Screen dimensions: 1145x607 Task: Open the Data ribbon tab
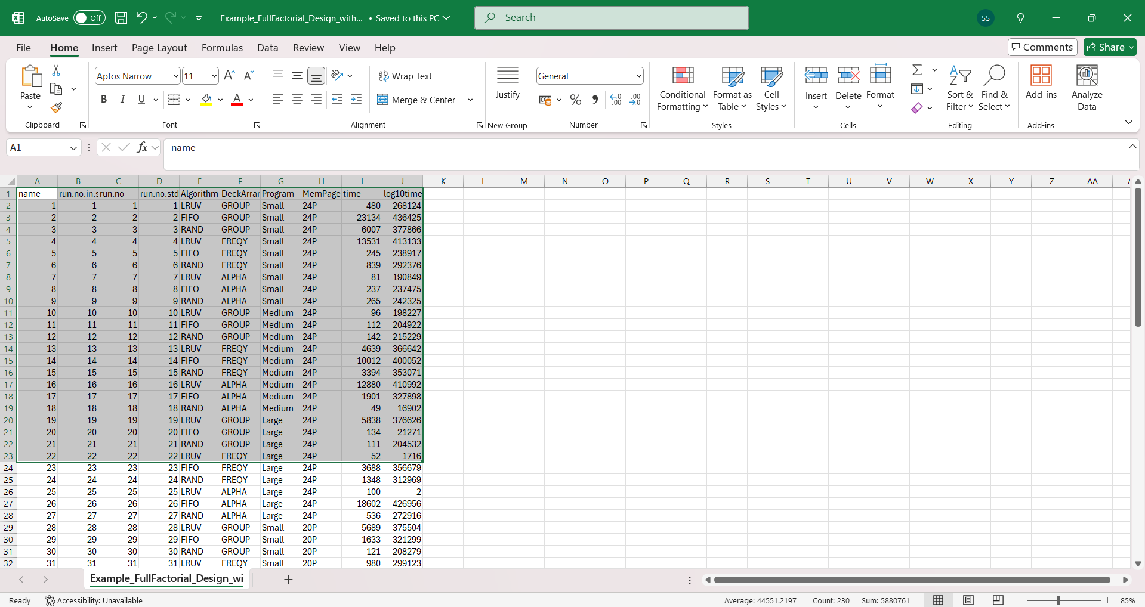267,48
